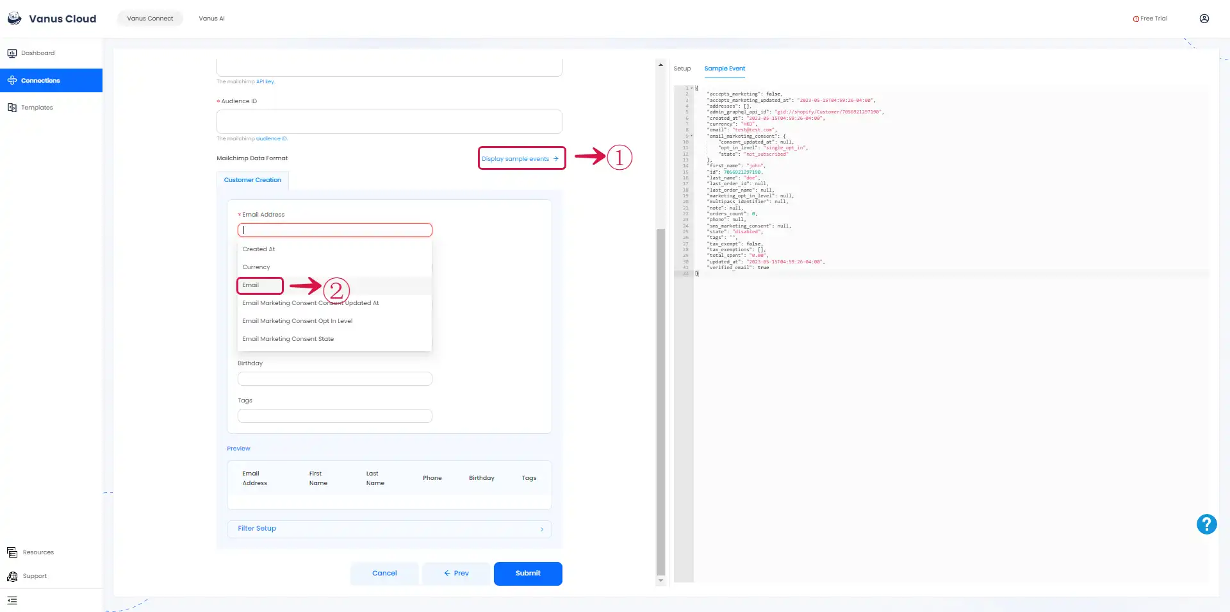
Task: Click the Birthday input field
Action: [x=335, y=379]
